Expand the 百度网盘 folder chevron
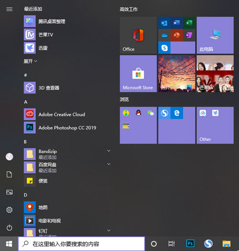This screenshot has width=239, height=251. 109,164
